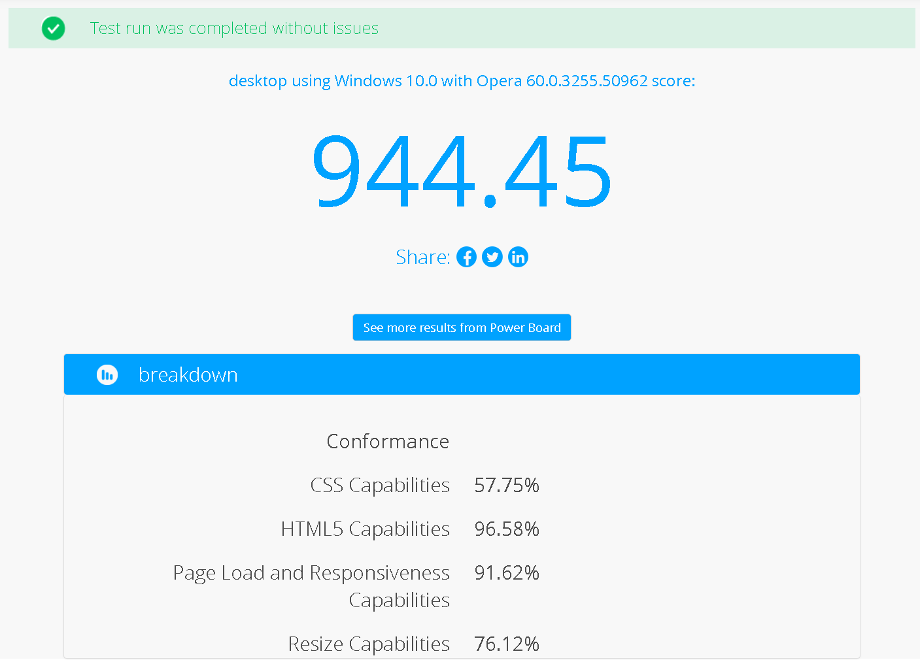This screenshot has width=920, height=660.
Task: Click Page Load and Responsiveness Capabilities label
Action: 311,586
